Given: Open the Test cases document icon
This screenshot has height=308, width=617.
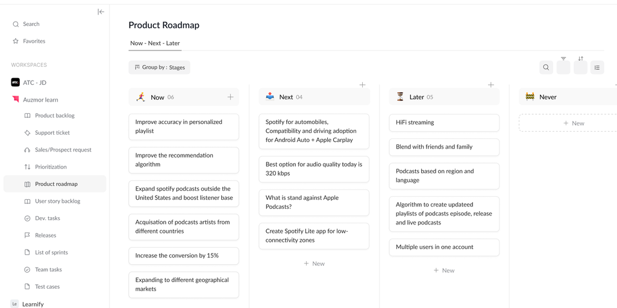Looking at the screenshot, I should point(27,287).
